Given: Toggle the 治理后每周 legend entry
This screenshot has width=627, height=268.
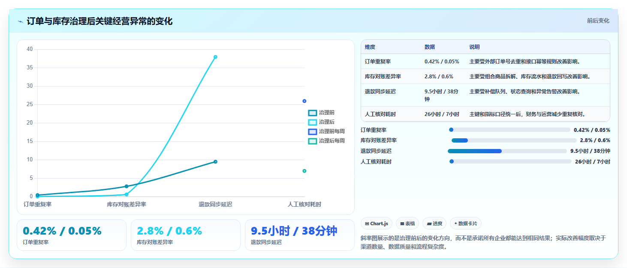Looking at the screenshot, I should pos(326,141).
